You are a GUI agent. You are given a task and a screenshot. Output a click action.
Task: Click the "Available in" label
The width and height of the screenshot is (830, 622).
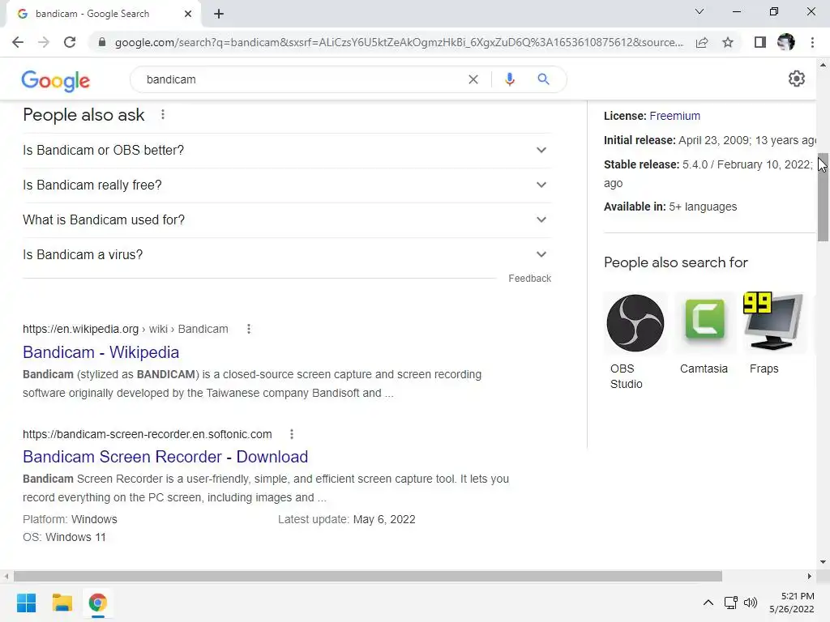pos(635,207)
